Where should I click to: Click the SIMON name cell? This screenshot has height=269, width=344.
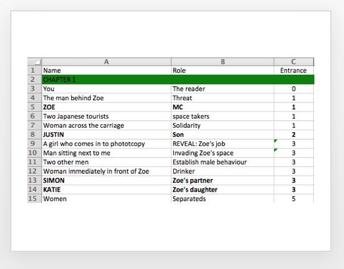tap(107, 180)
